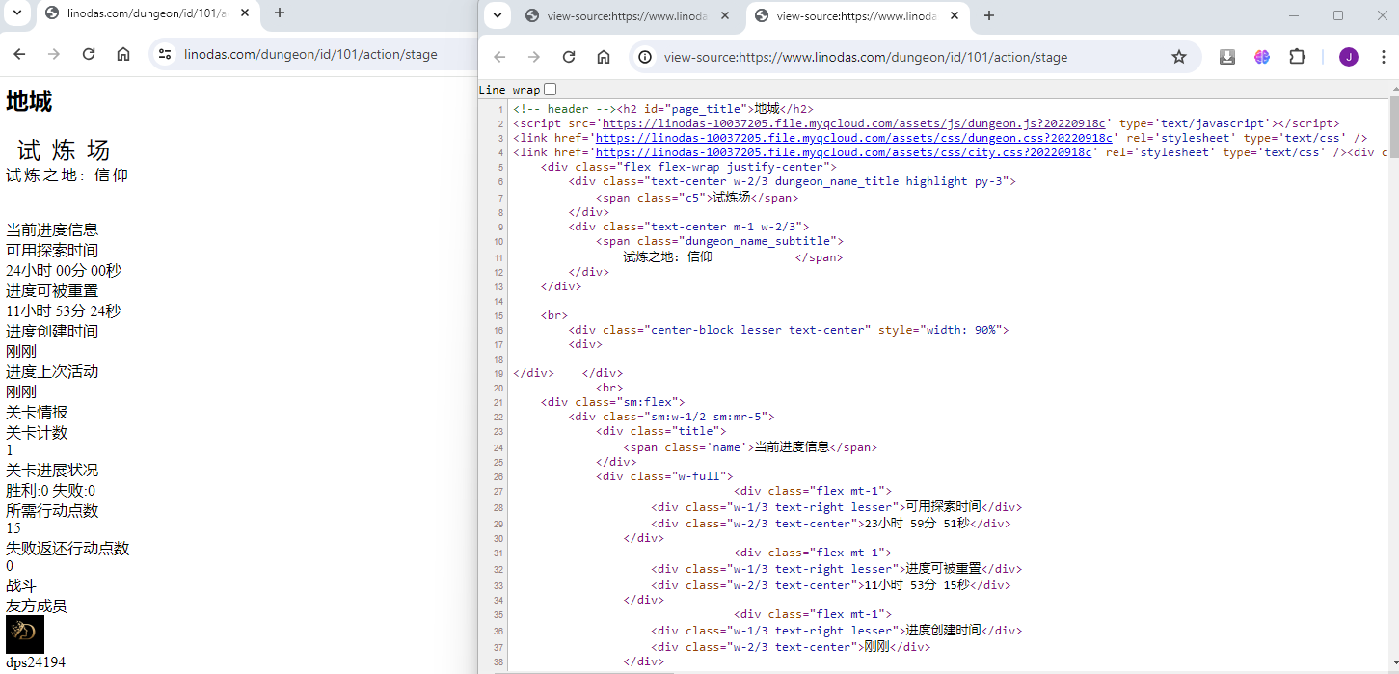This screenshot has height=674, width=1399.
Task: Click the friendly member avatar image above dps24194
Action: pos(25,634)
